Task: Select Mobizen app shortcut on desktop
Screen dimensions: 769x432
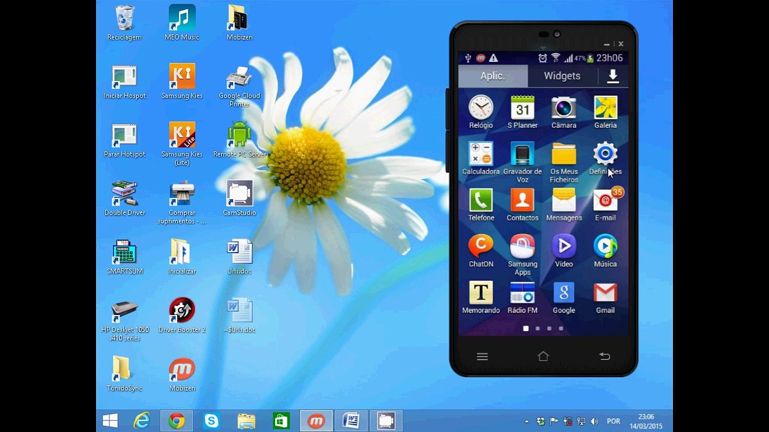Action: point(182,374)
